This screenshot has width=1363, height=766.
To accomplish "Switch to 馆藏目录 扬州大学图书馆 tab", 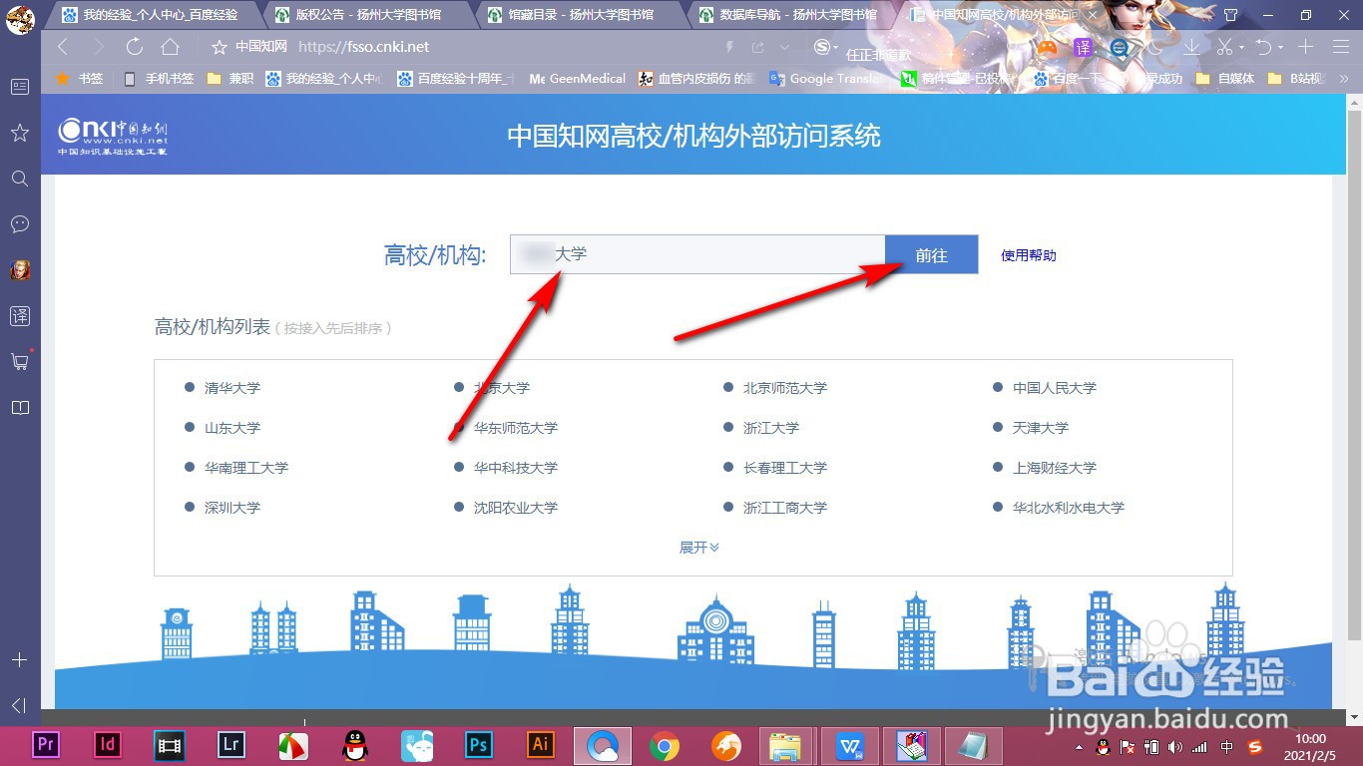I will click(580, 15).
